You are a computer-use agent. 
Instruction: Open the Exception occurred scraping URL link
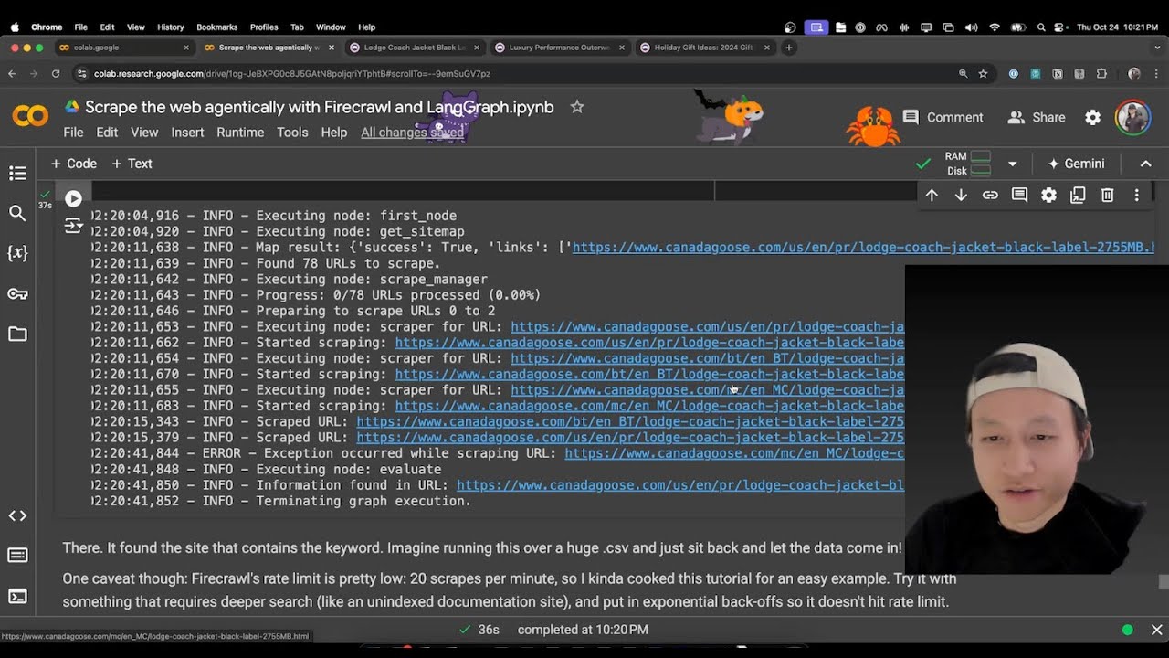(734, 453)
